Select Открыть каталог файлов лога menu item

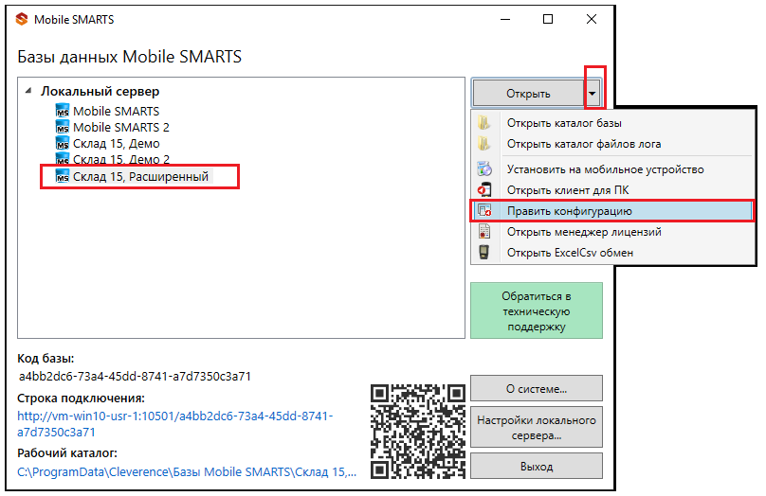tap(612, 144)
